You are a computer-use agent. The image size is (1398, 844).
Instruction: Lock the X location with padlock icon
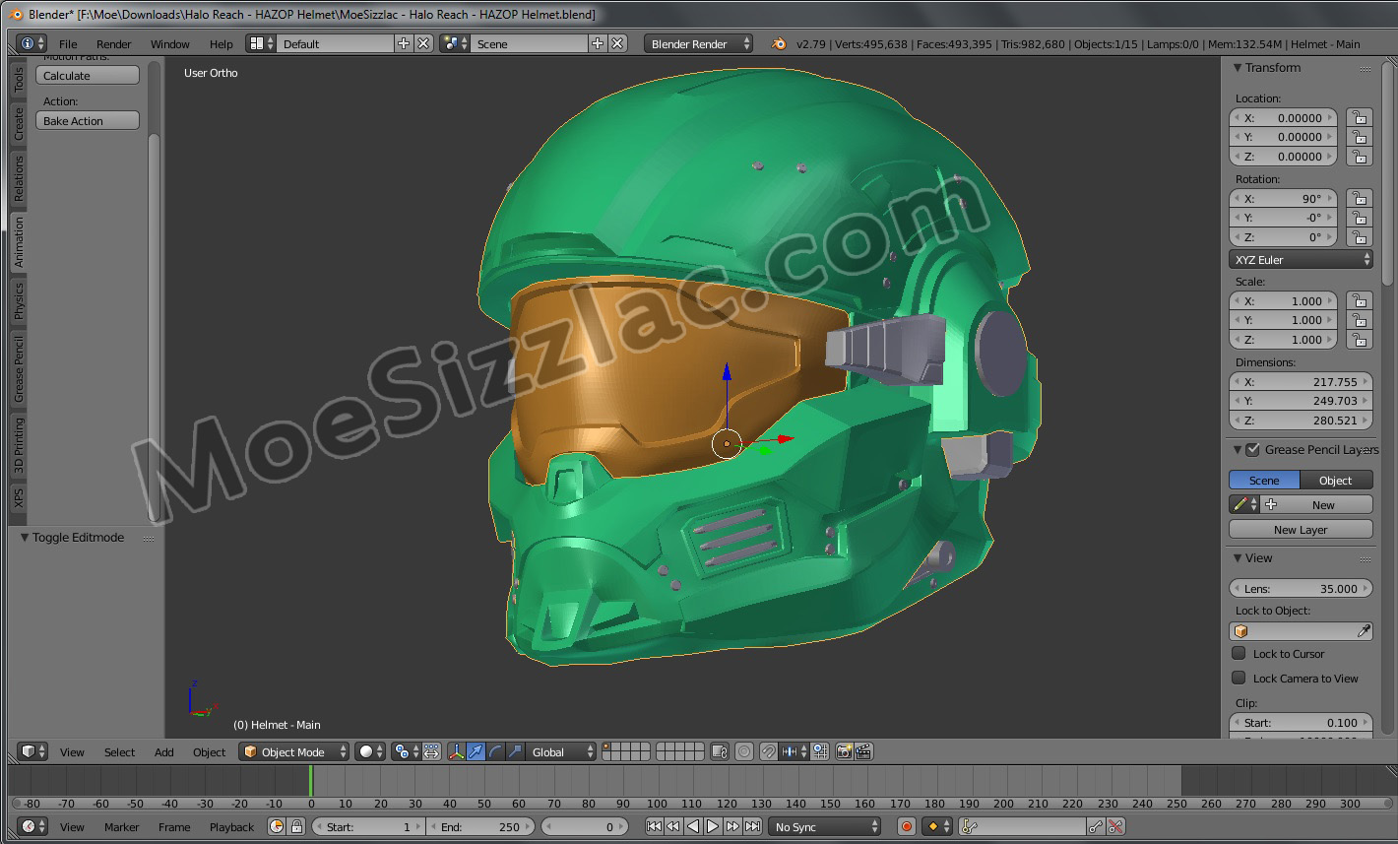[1360, 117]
